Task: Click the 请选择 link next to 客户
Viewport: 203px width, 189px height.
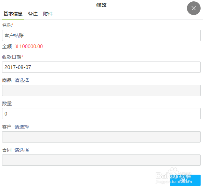Action: click(22, 127)
